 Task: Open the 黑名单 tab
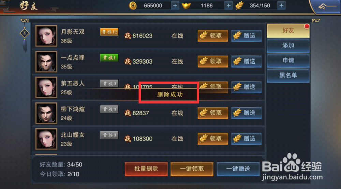(288, 75)
